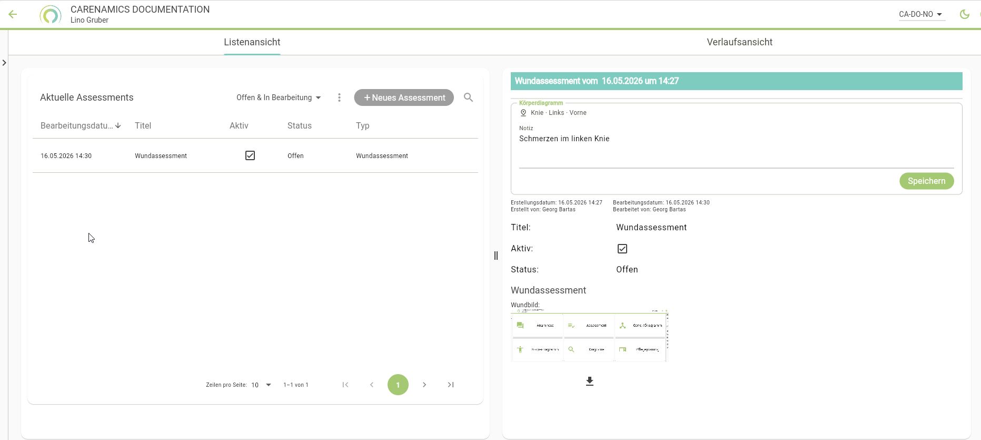Click the 1–1 von 1 pagination text
Screen dimensions: 981x440
[296, 385]
